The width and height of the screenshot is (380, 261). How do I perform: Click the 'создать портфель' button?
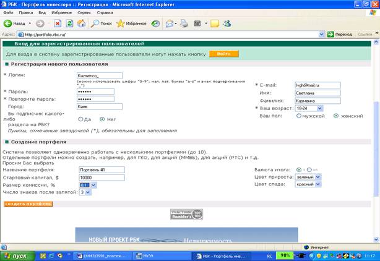pyautogui.click(x=28, y=204)
